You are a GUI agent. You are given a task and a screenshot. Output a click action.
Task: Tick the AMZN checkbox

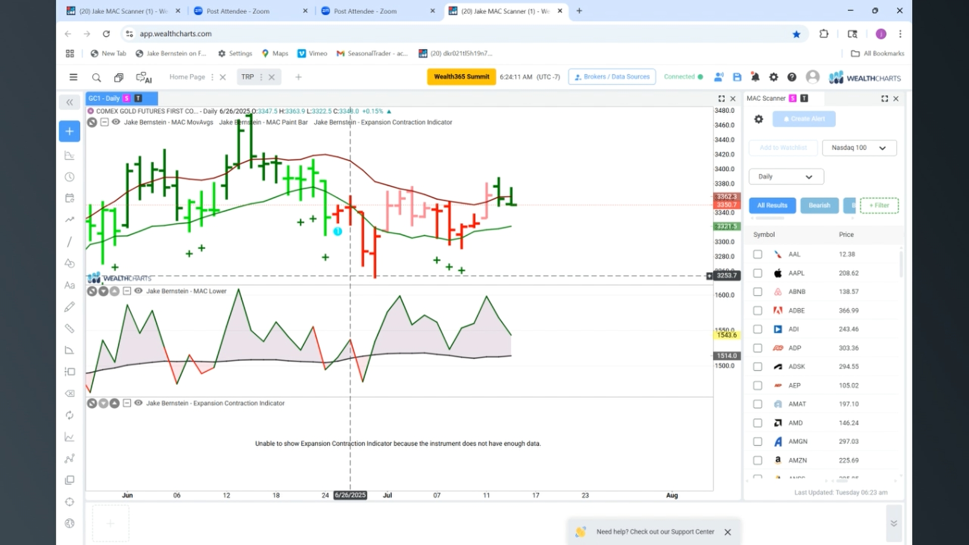pyautogui.click(x=758, y=460)
